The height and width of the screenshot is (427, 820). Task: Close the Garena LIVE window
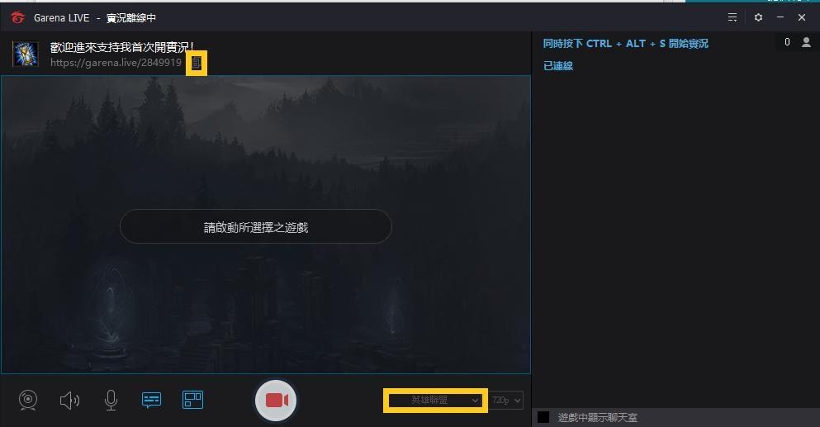pyautogui.click(x=802, y=18)
